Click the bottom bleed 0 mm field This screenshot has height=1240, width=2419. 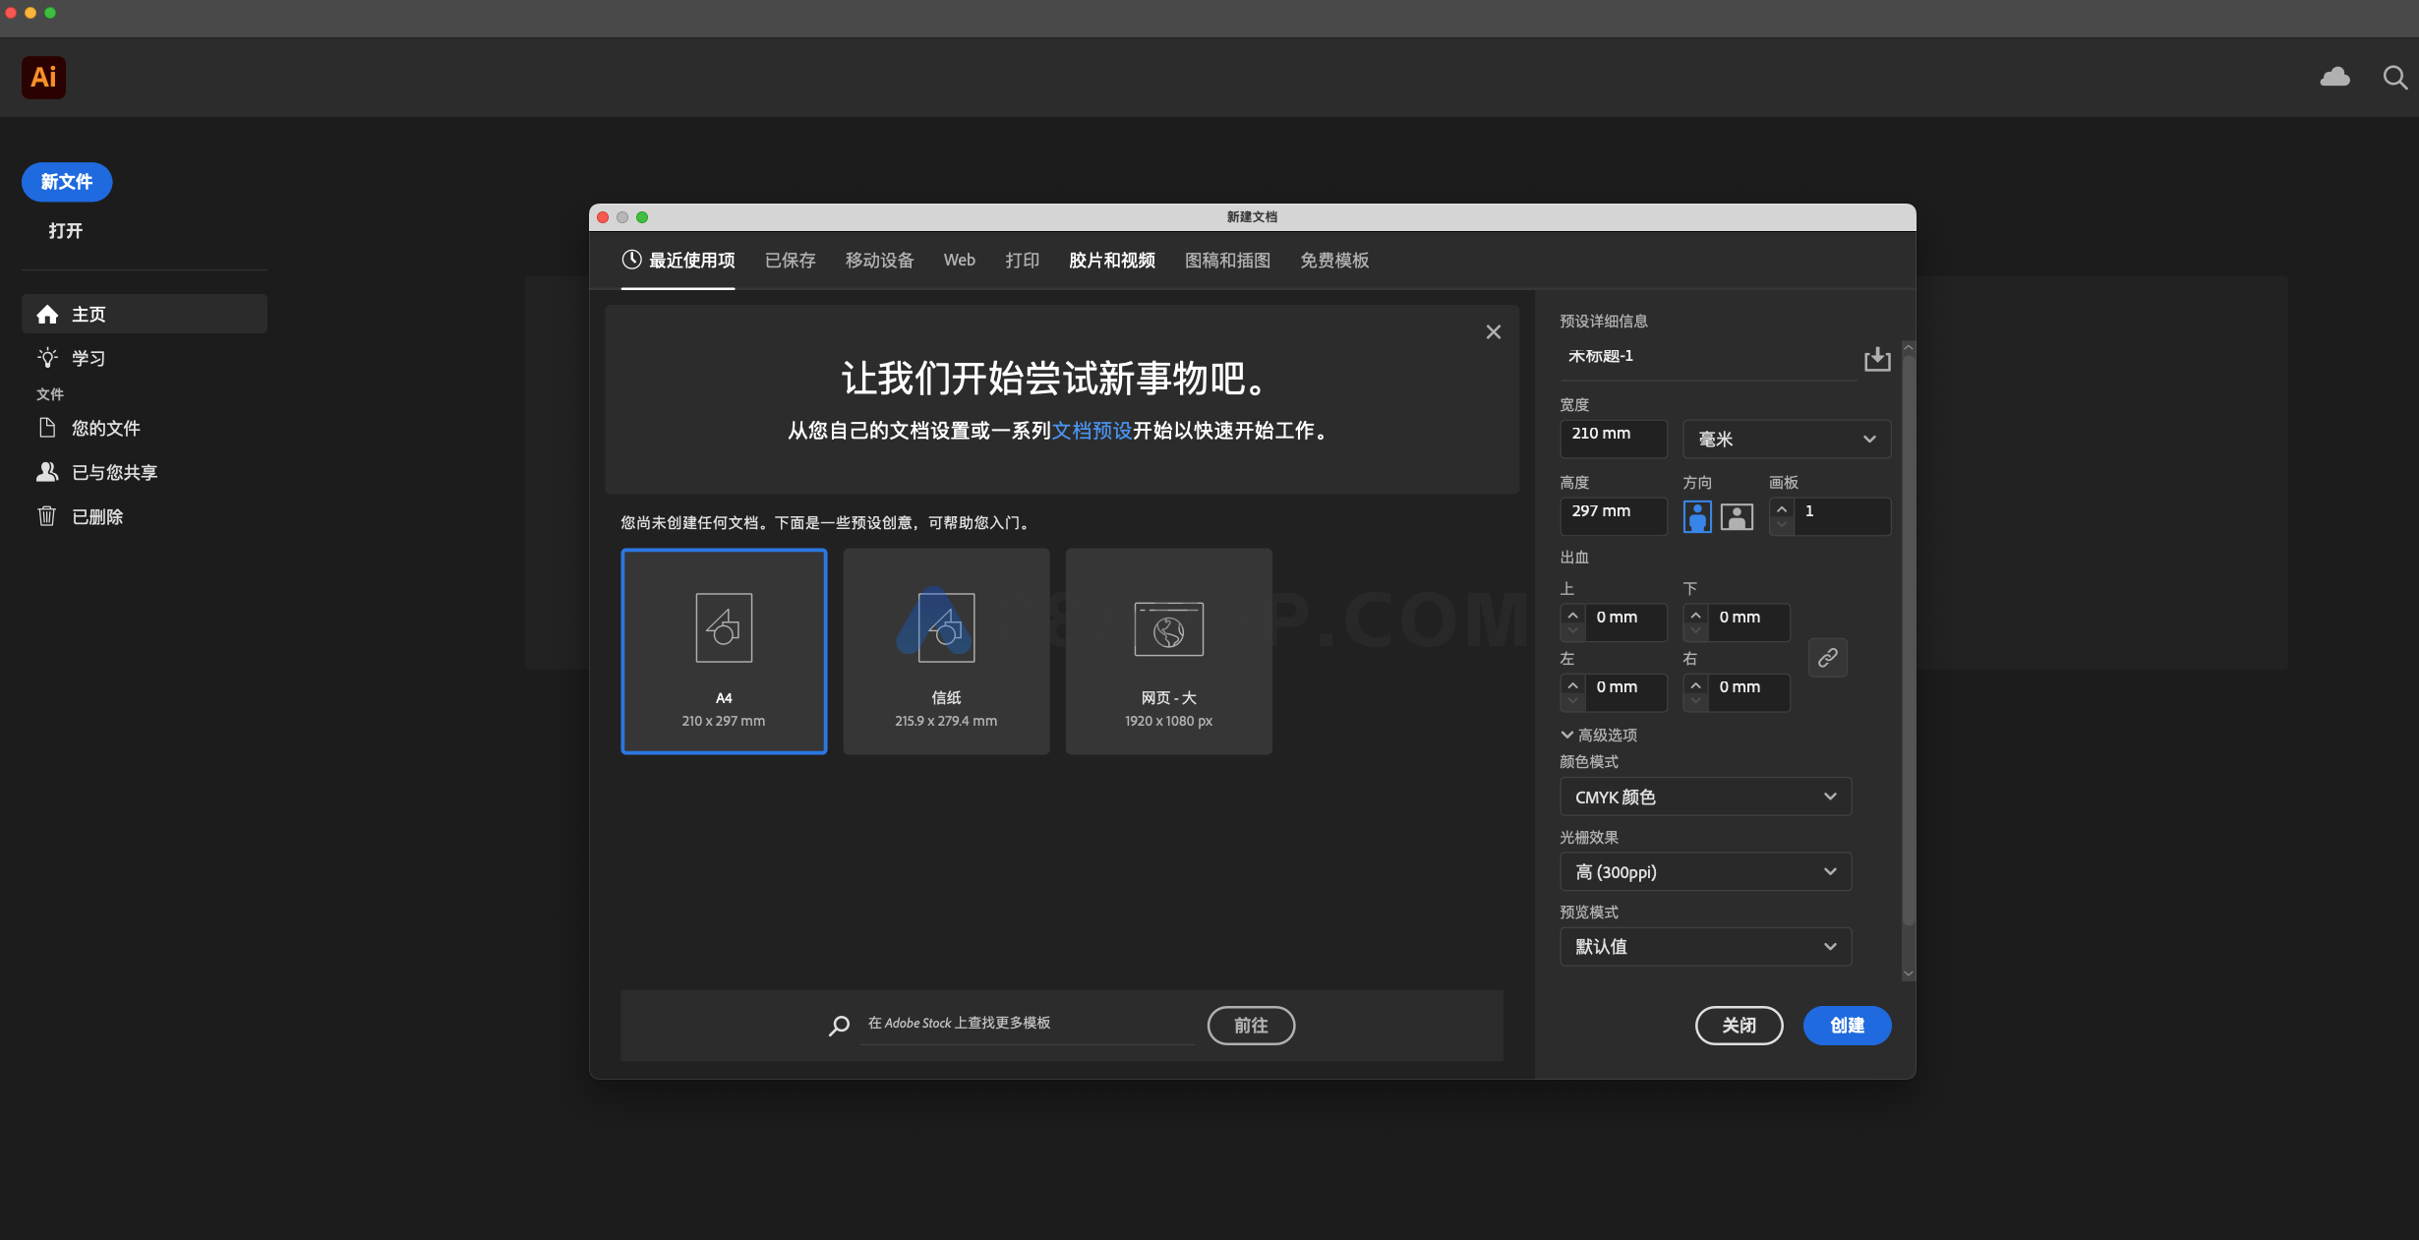click(x=1749, y=622)
